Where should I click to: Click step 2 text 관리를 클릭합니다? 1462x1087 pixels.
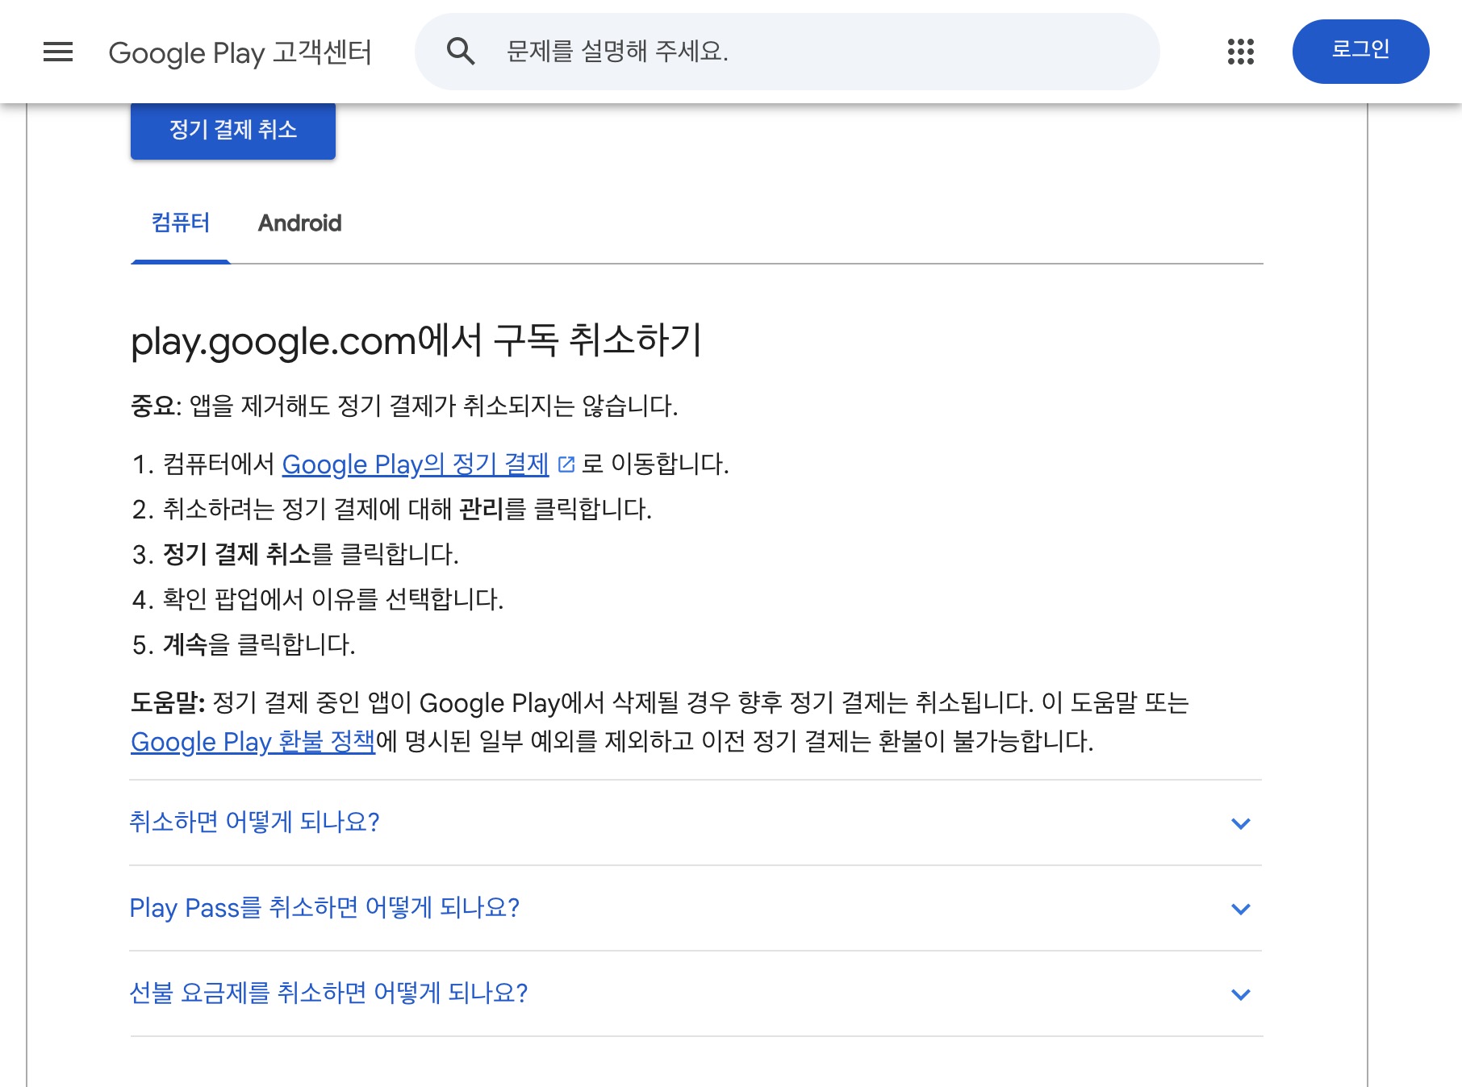tap(556, 510)
